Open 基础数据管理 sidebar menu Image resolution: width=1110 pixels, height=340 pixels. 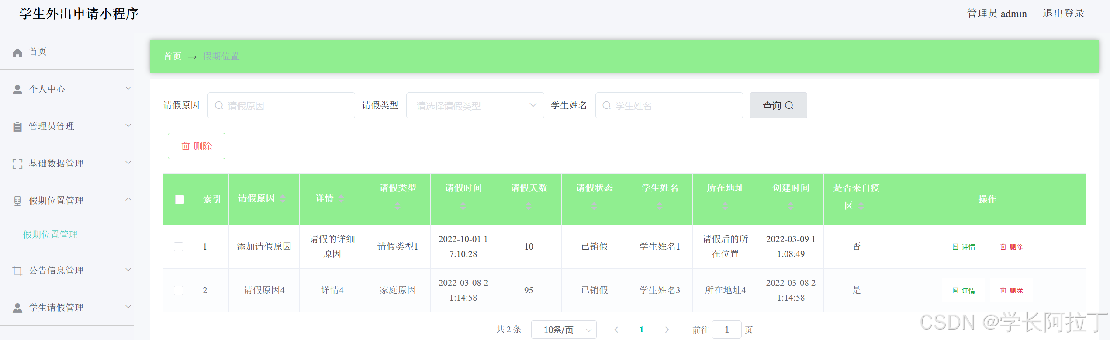pos(67,163)
